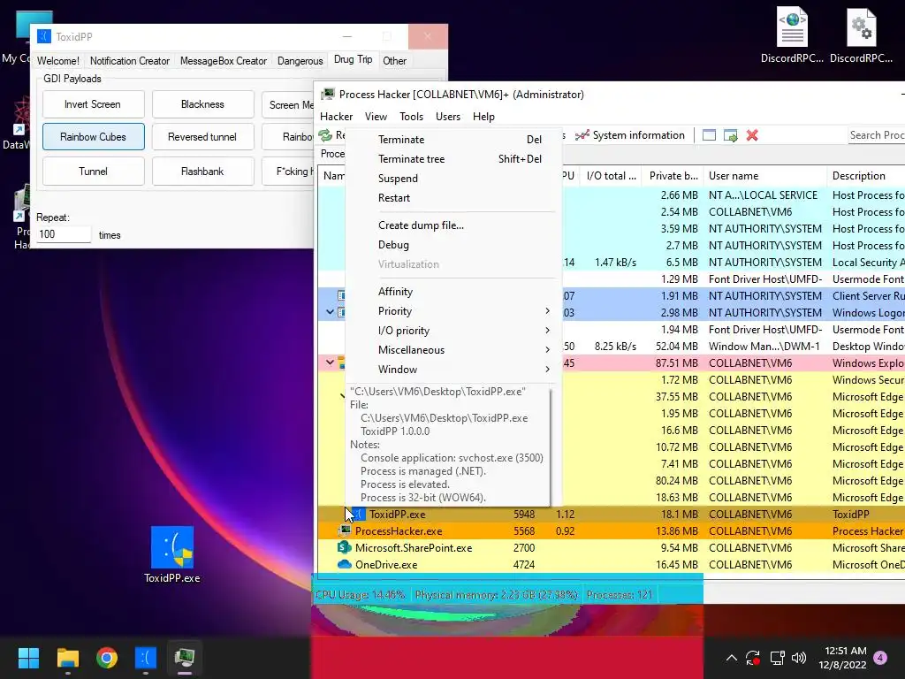Image resolution: width=905 pixels, height=679 pixels.
Task: Open first DiscordRPC desktop file icon
Action: (792, 26)
